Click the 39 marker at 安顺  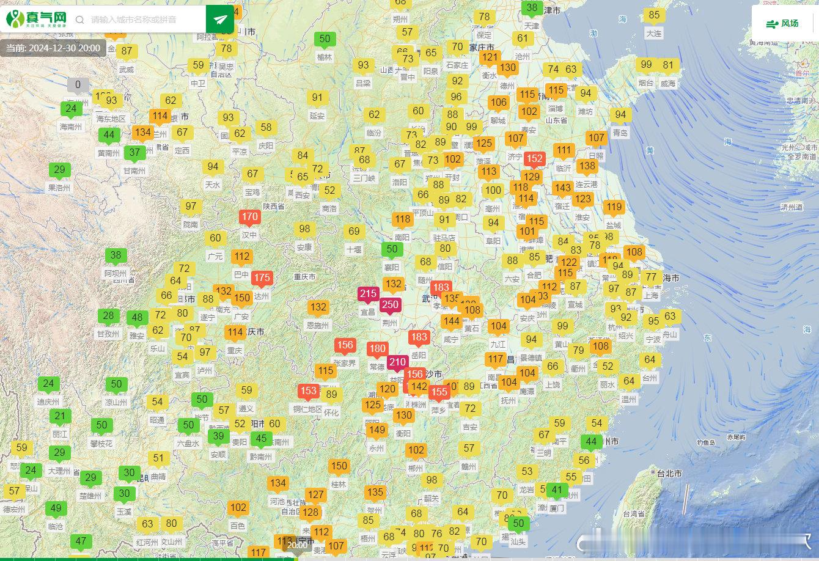218,436
